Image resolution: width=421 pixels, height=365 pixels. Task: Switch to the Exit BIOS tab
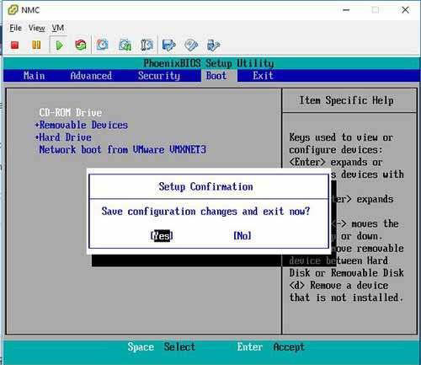click(x=263, y=76)
